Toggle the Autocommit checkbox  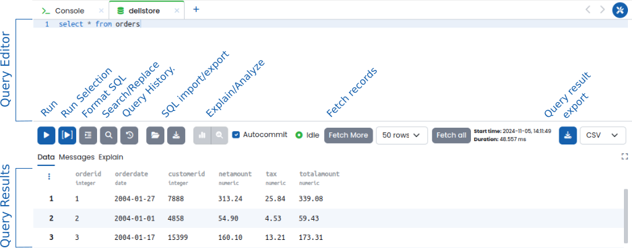(236, 134)
